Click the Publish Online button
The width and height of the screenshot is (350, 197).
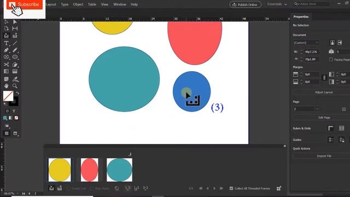(245, 4)
